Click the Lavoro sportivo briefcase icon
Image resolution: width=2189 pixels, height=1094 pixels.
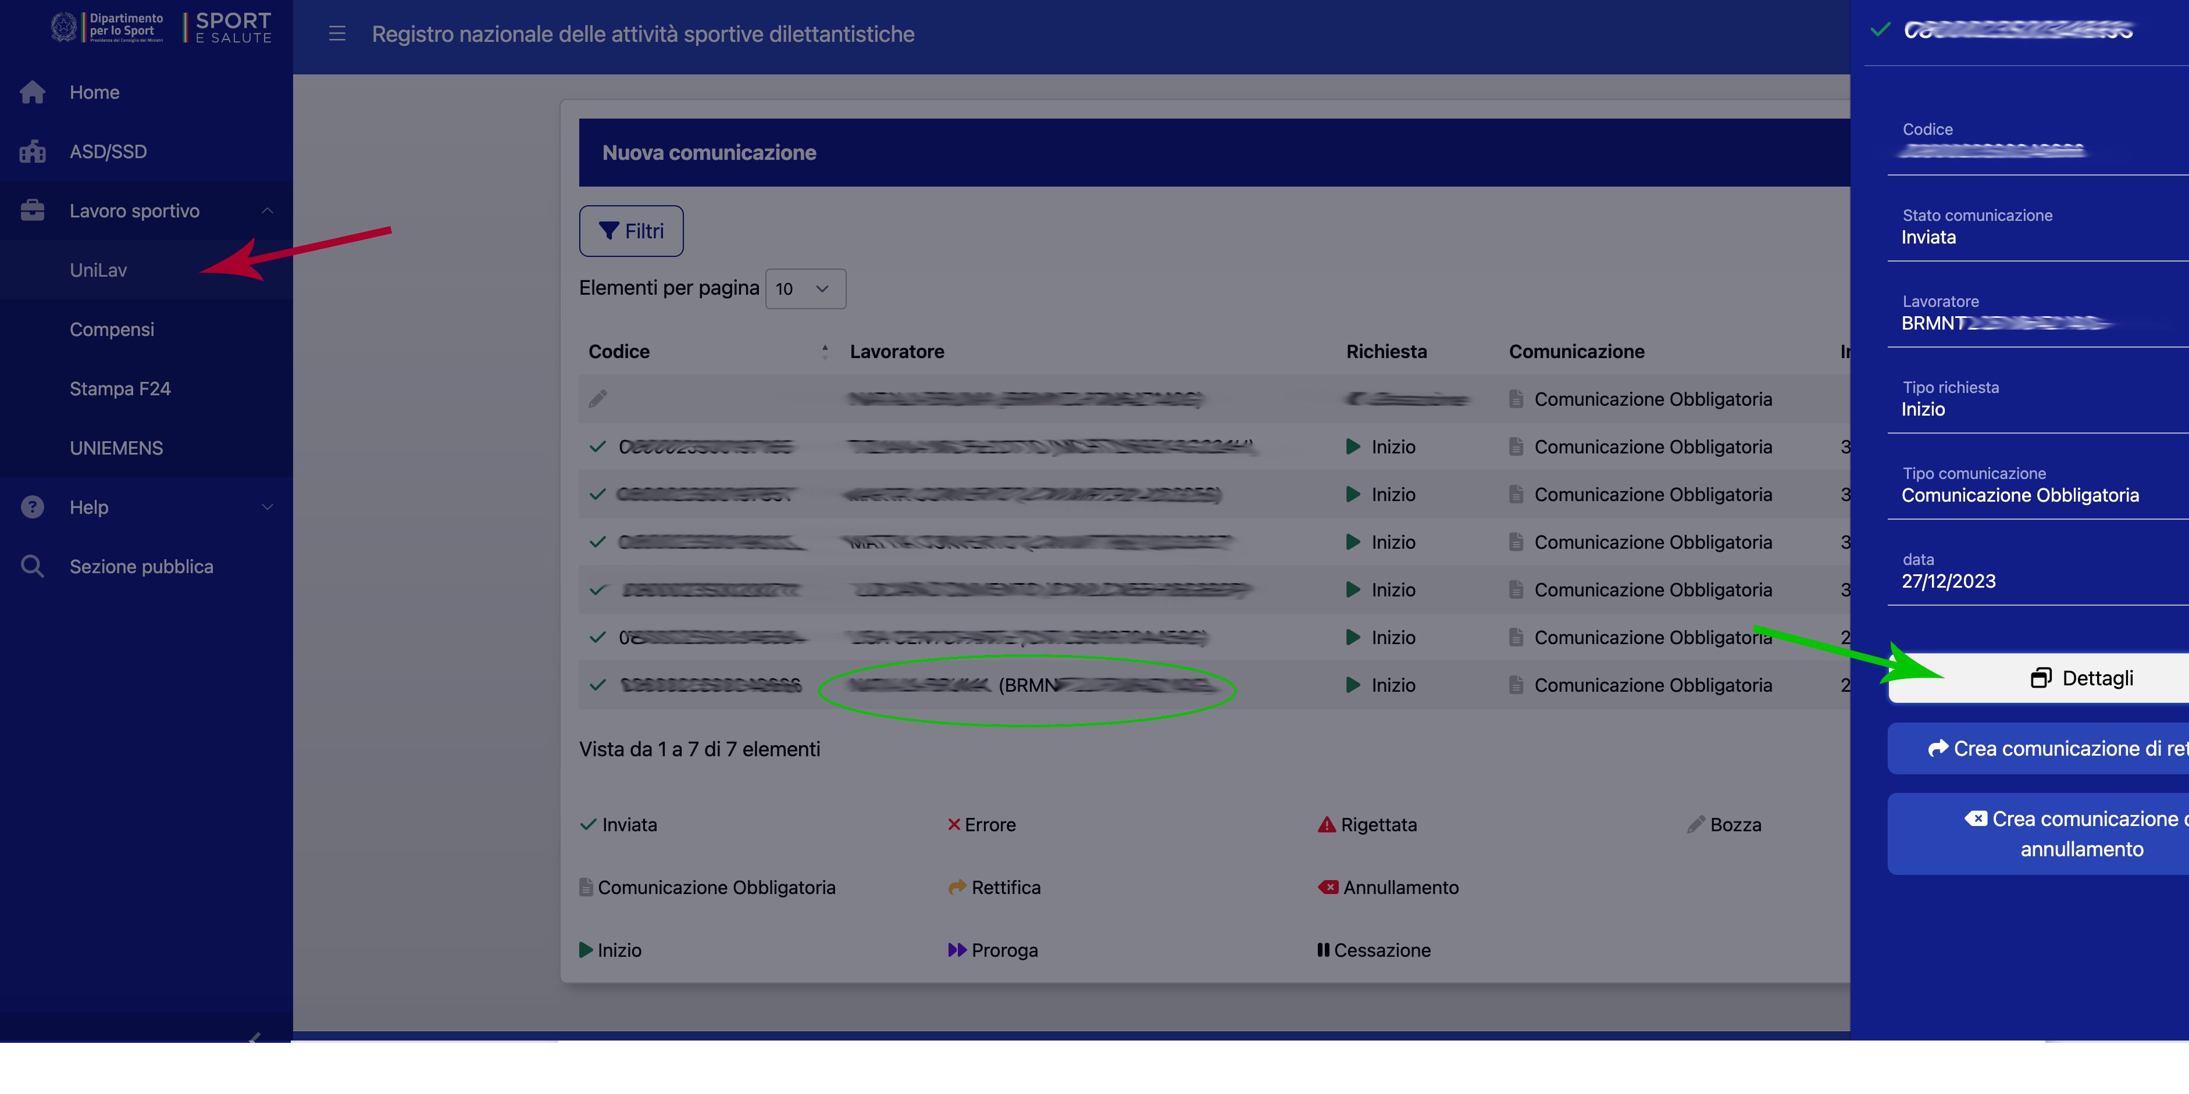(33, 210)
